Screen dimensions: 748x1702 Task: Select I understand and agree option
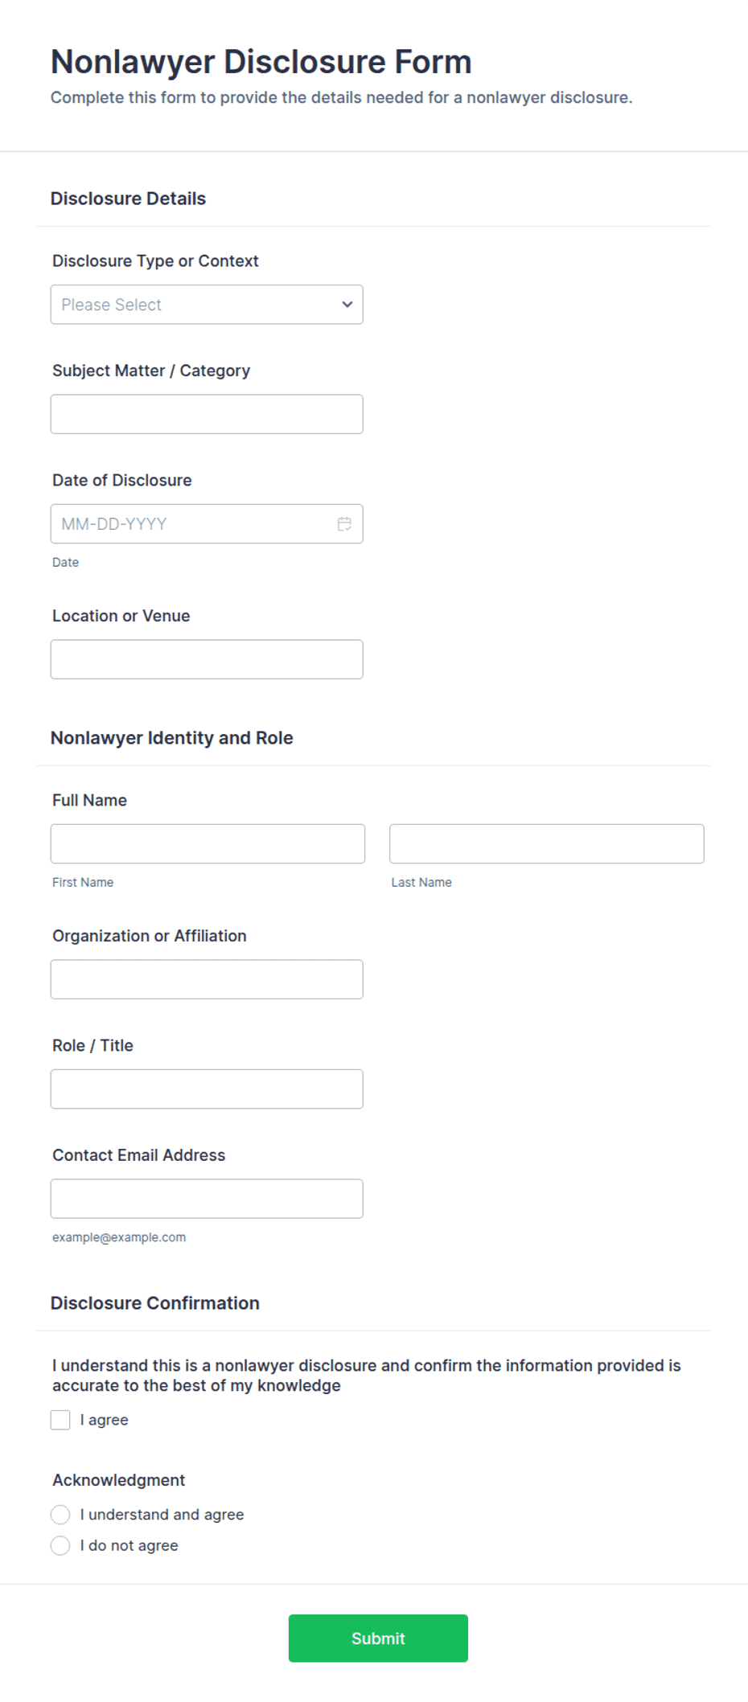(x=60, y=1515)
